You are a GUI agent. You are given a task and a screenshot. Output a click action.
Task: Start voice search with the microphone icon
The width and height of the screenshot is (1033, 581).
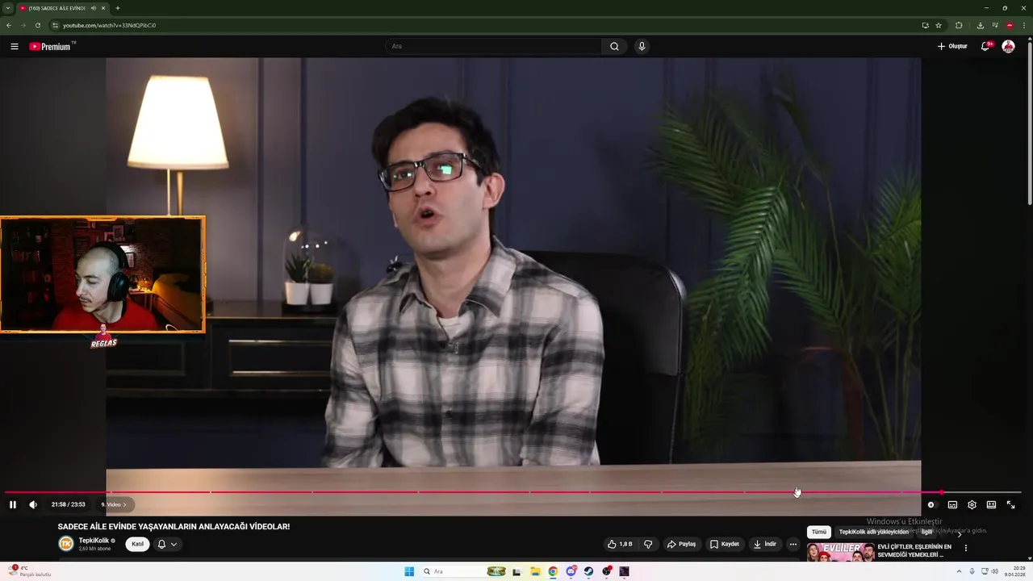coord(642,47)
